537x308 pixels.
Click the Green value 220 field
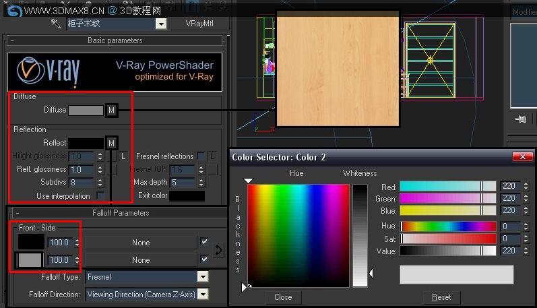(x=510, y=198)
